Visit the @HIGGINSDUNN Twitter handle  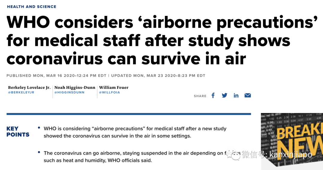point(69,92)
